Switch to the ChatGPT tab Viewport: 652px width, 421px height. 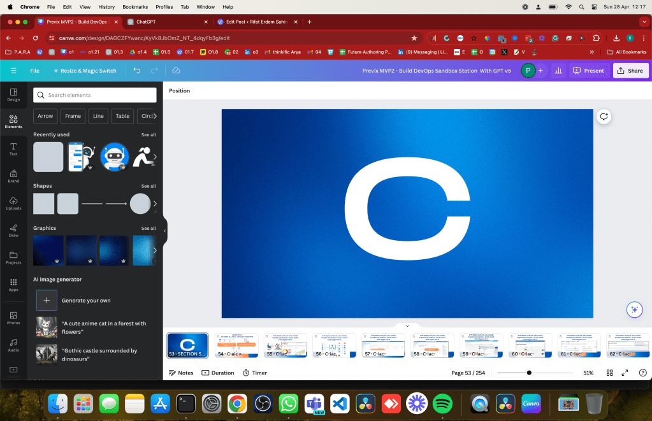[166, 22]
